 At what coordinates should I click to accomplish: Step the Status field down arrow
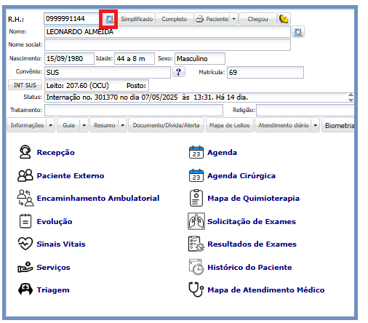pyautogui.click(x=351, y=100)
